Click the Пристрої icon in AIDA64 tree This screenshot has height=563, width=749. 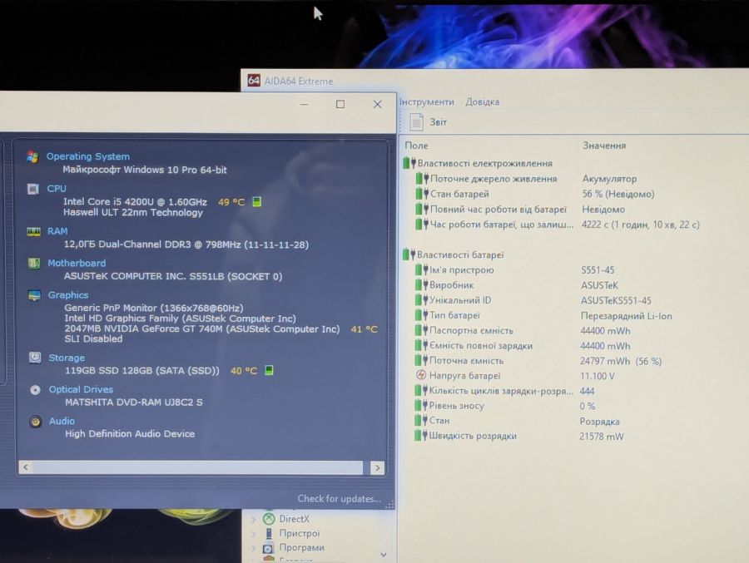pos(269,533)
